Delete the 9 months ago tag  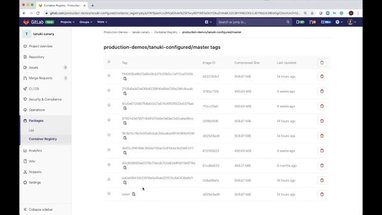coord(322,165)
